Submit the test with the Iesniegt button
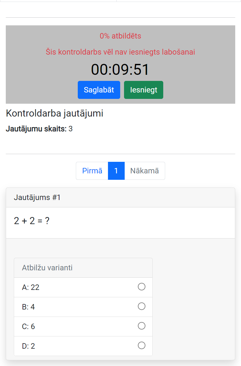241x366 pixels. point(144,90)
